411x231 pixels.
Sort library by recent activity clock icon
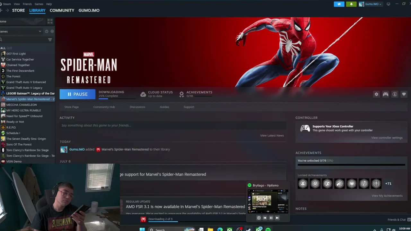pyautogui.click(x=47, y=31)
